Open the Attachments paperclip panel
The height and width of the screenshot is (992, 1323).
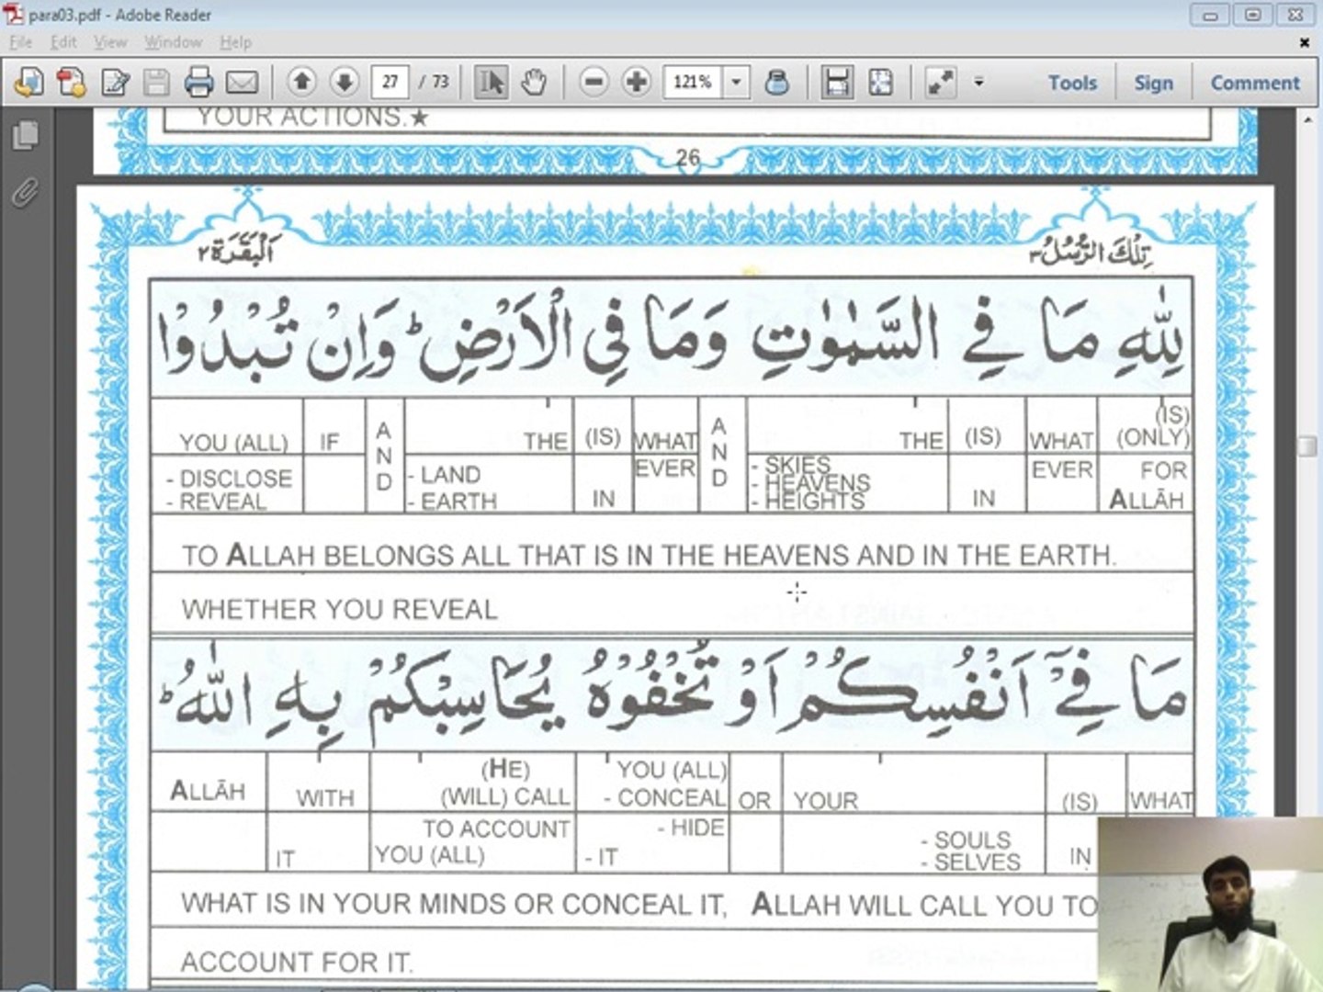(26, 192)
